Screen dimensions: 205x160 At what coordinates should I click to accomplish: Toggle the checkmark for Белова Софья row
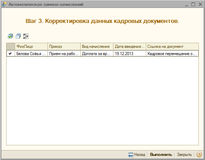(10, 53)
